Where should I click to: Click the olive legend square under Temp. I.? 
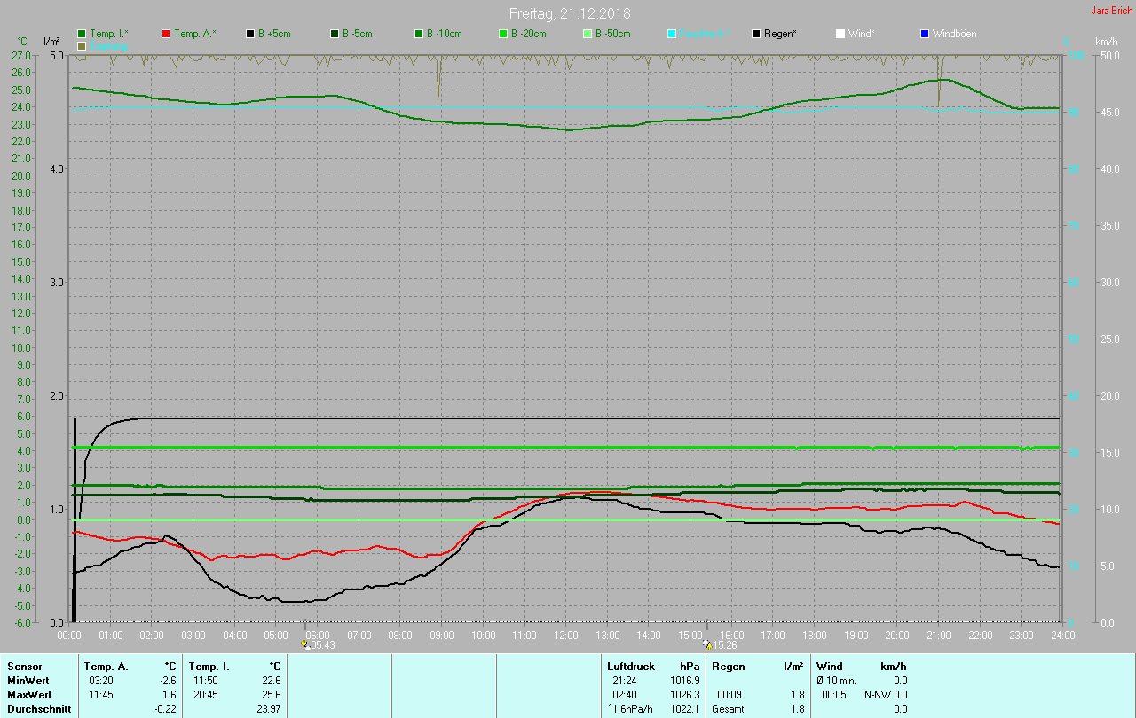[83, 45]
